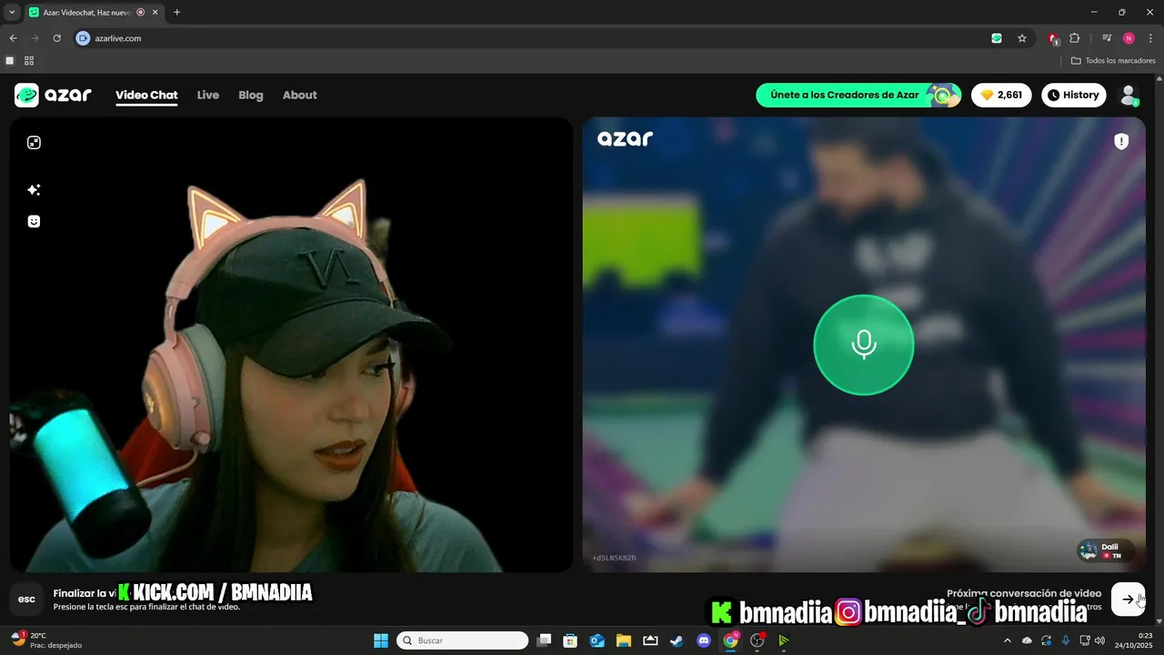
Task: Go back in browser history
Action: click(x=13, y=38)
